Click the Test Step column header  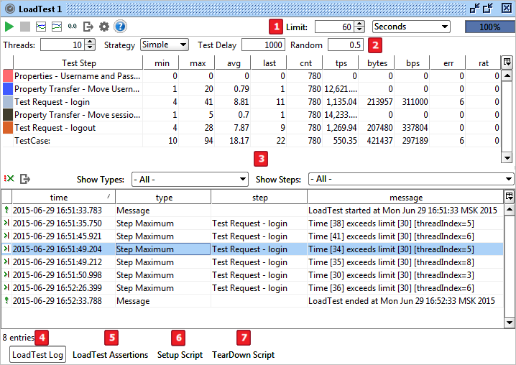(78, 63)
